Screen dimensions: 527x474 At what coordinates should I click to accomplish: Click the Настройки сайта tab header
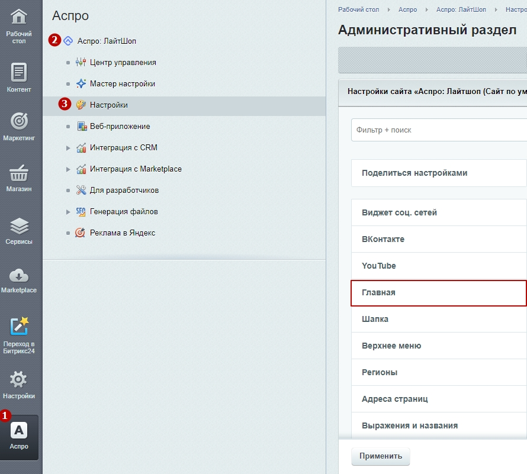(433, 92)
